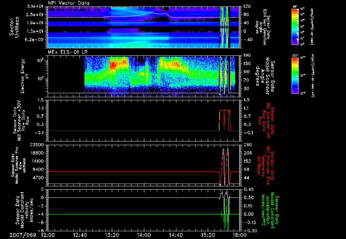The height and width of the screenshot is (239, 346).
Task: Click the 14100 scanner position tick label
Action: point(37,161)
